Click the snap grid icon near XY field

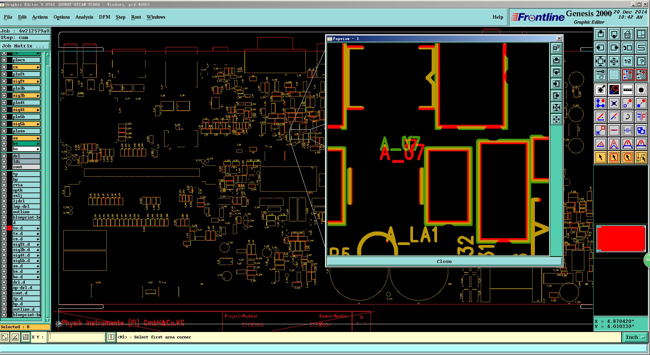26,337
